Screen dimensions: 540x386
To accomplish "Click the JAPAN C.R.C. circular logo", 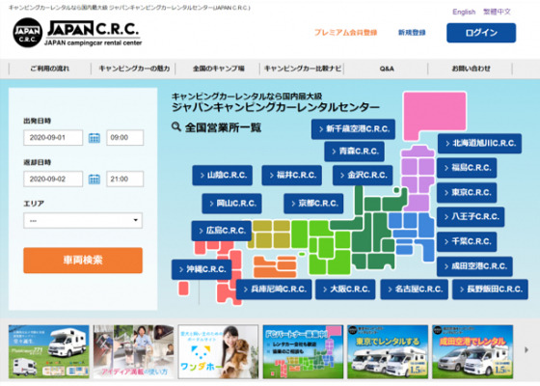I will tap(28, 33).
